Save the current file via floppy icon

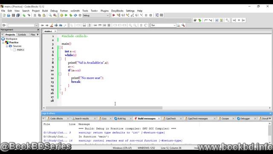tap(13, 15)
